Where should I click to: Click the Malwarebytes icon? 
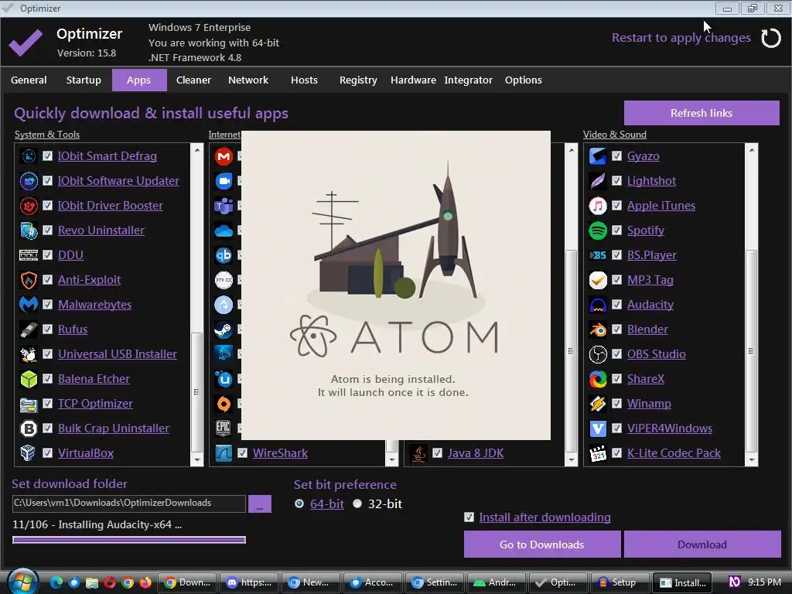pyautogui.click(x=29, y=305)
